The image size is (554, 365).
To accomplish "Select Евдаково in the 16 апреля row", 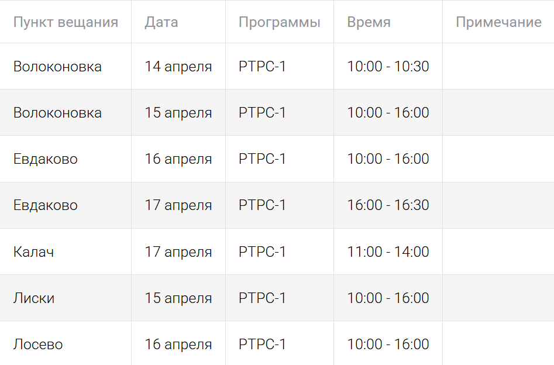I will coord(45,159).
